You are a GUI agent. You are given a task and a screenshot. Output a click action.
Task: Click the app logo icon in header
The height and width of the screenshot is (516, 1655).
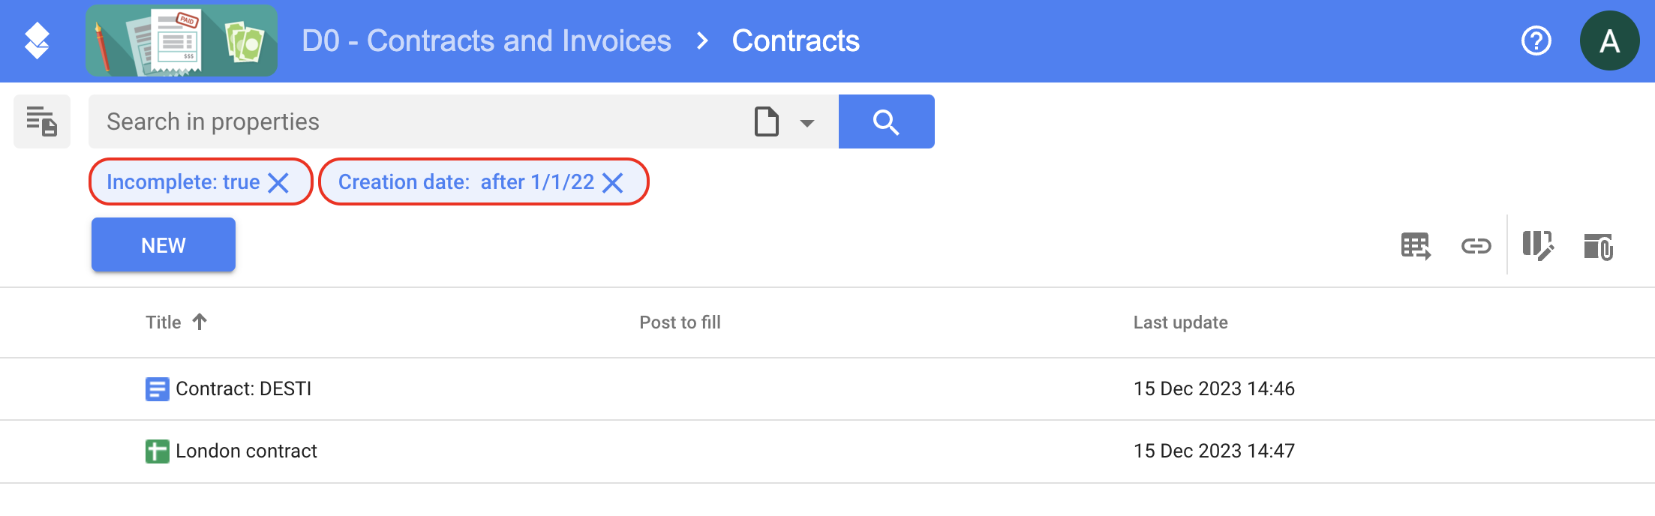pyautogui.click(x=37, y=40)
